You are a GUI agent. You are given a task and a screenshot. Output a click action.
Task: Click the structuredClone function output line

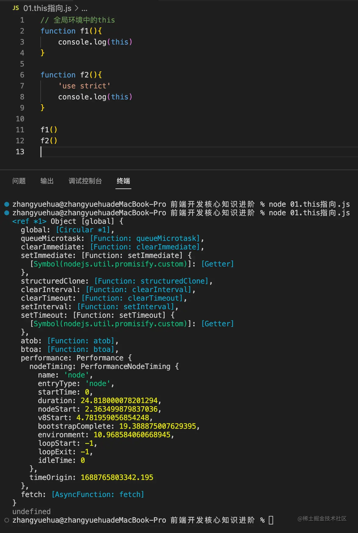pyautogui.click(x=117, y=281)
